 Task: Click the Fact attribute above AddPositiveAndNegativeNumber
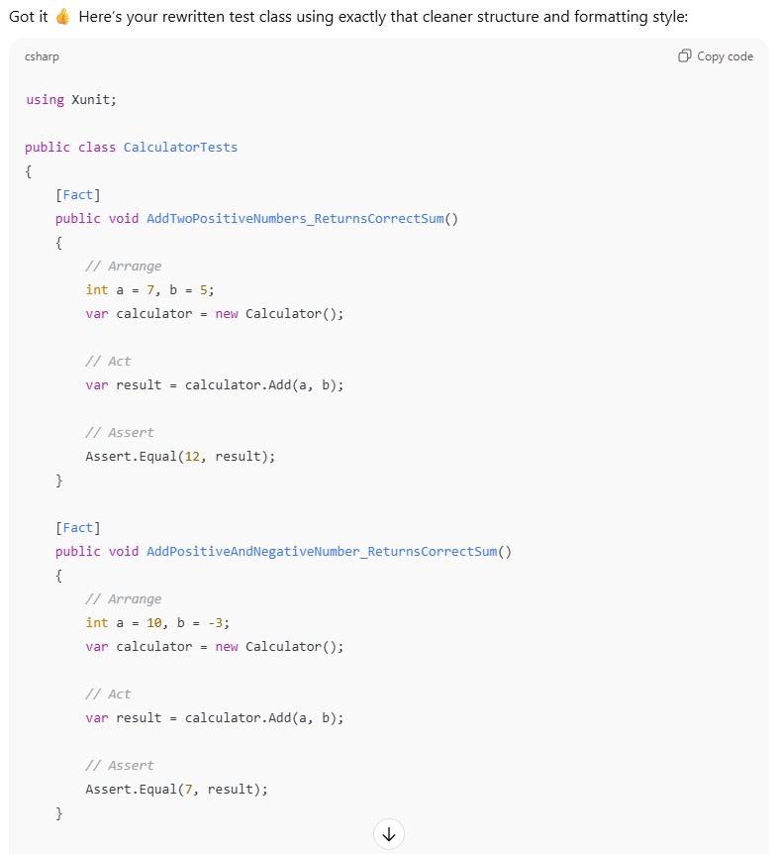pyautogui.click(x=78, y=527)
